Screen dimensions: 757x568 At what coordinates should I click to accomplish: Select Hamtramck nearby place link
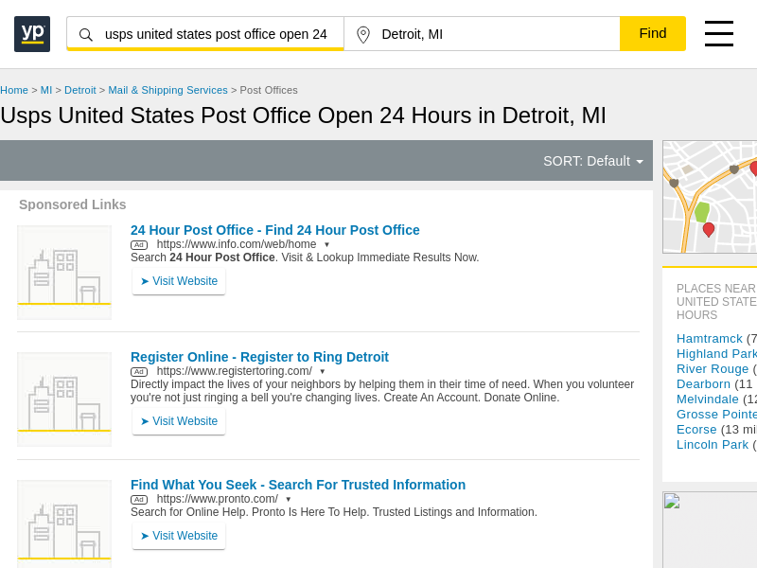709,339
